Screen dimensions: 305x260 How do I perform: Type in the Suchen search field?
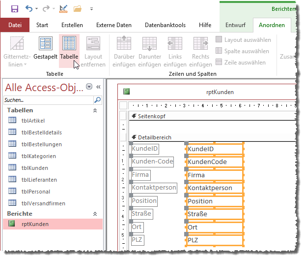(x=47, y=100)
